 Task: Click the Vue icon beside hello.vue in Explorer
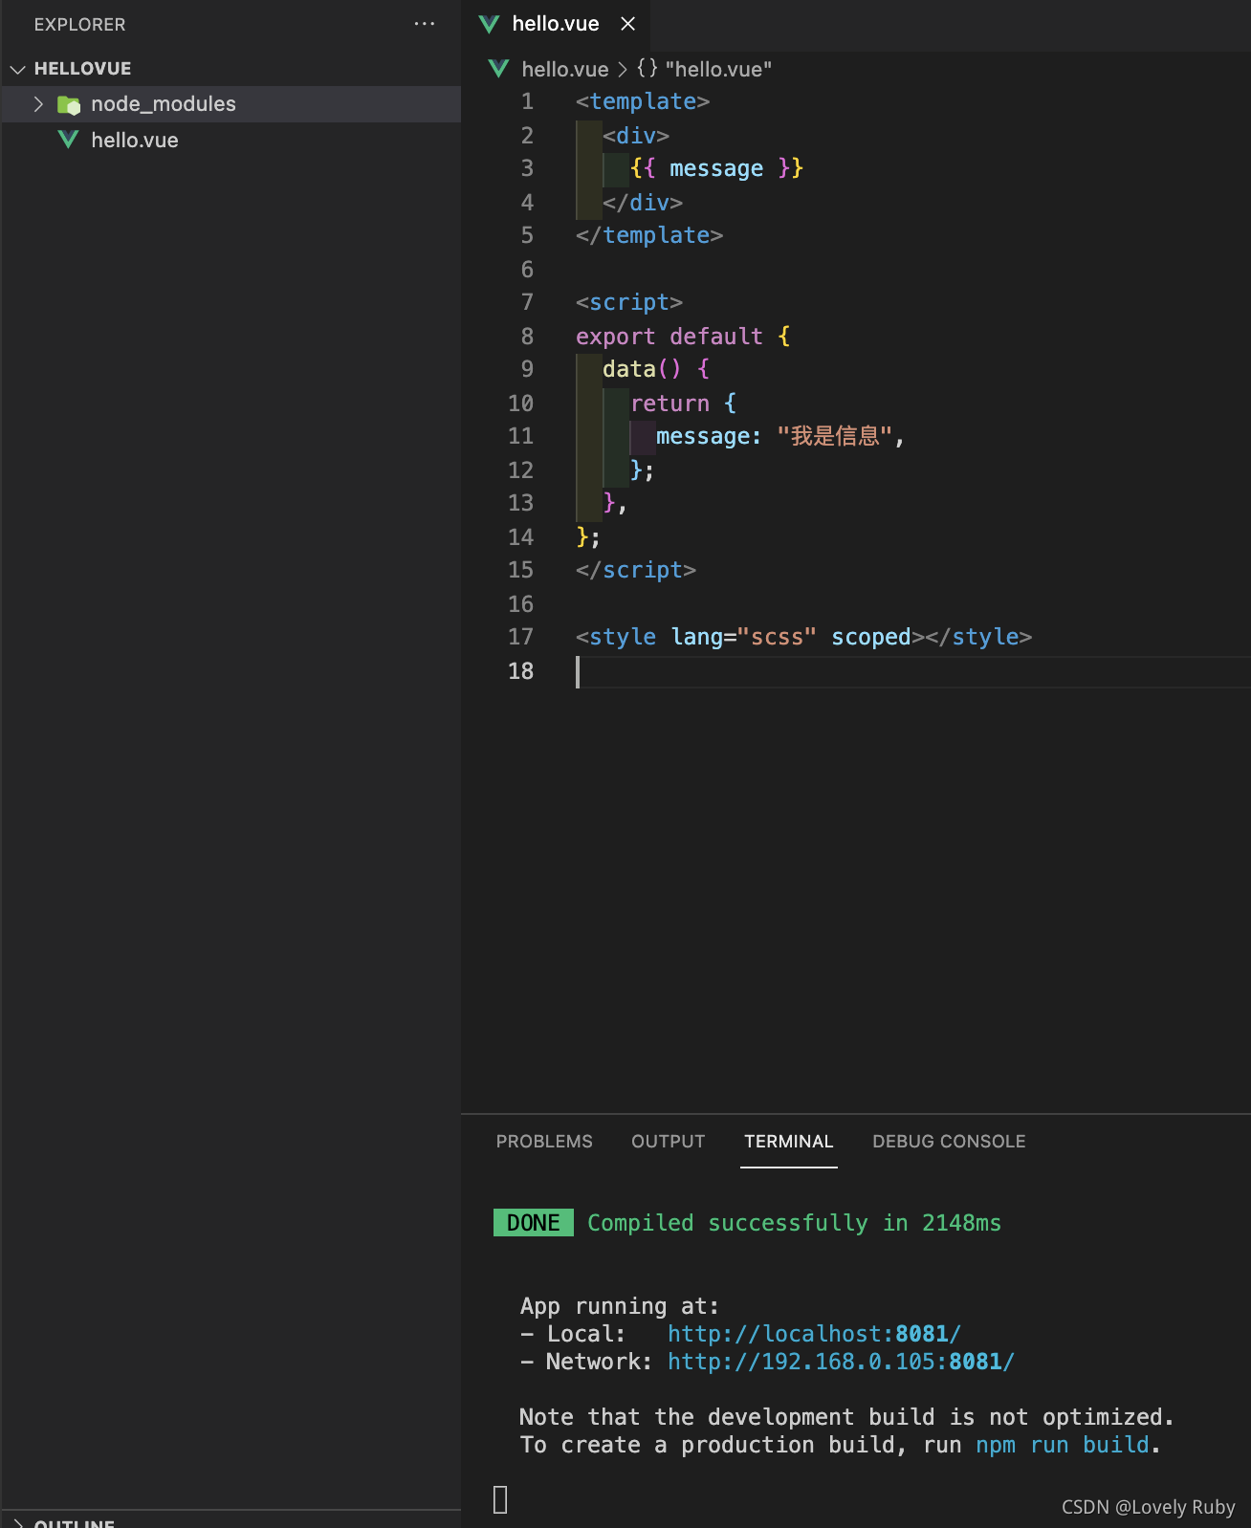pyautogui.click(x=68, y=140)
